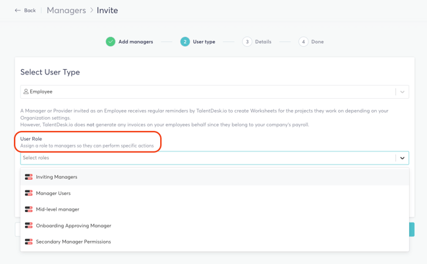This screenshot has height=264, width=427.
Task: Click the Mid-level manager role icon
Action: [28, 209]
